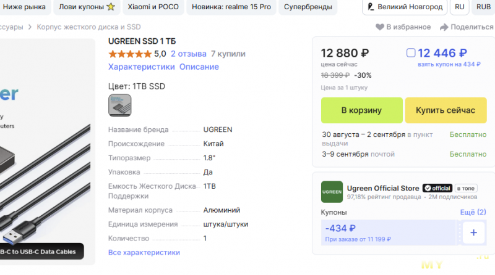Click the location pin icon
The height and width of the screenshot is (275, 495).
click(371, 7)
